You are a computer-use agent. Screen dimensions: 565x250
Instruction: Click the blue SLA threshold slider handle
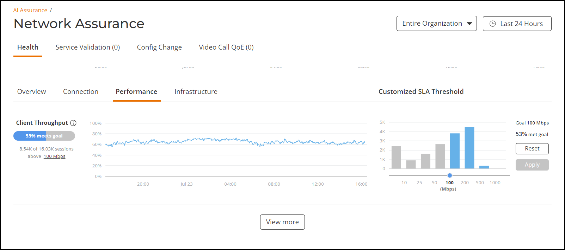[x=449, y=175]
